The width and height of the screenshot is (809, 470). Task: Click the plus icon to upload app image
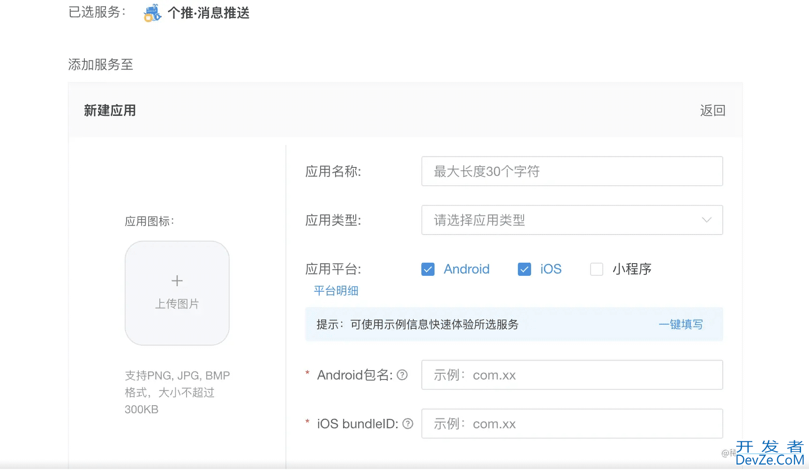[177, 280]
